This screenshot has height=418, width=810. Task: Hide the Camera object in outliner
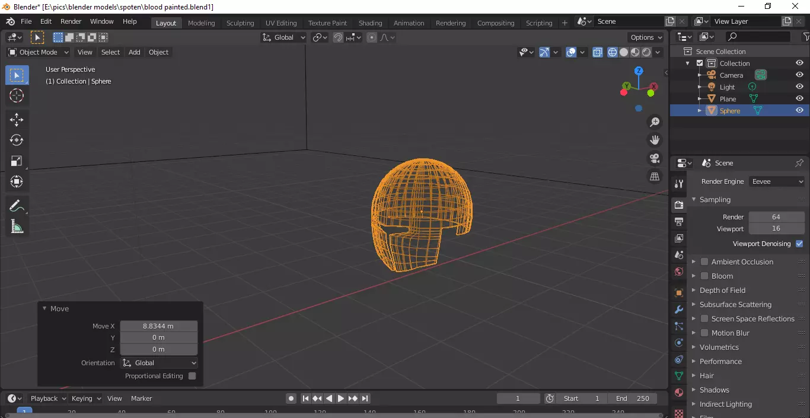[799, 75]
